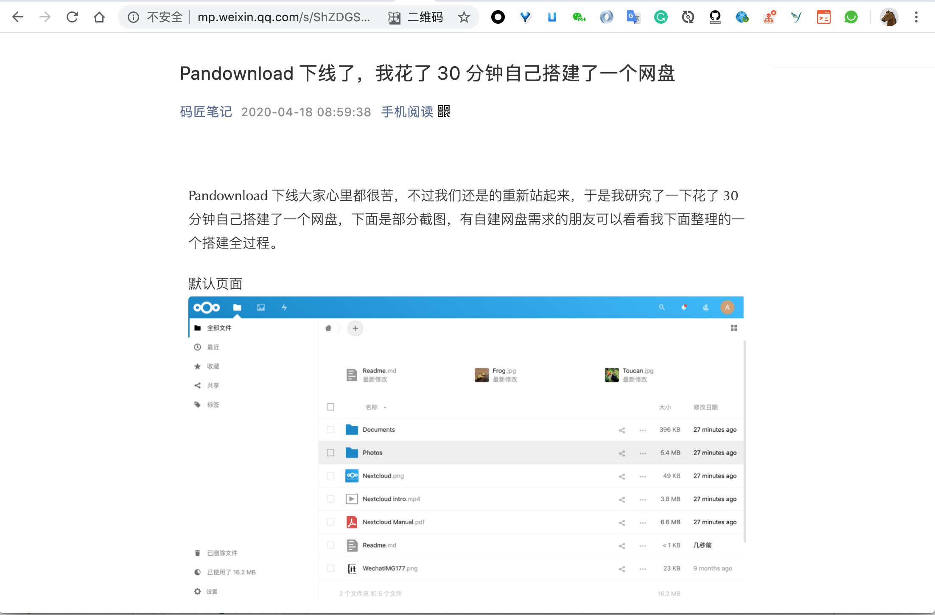The width and height of the screenshot is (935, 615).
Task: Sort files by 名称 column
Action: (x=372, y=407)
